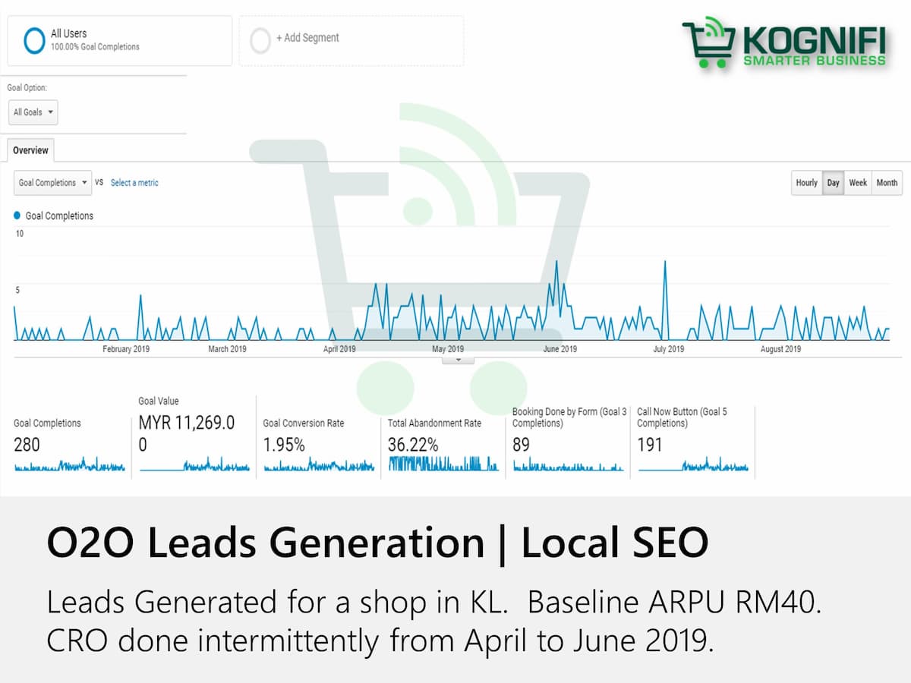Click the Goal Completions 280 sparkline
This screenshot has width=911, height=683.
tap(69, 465)
